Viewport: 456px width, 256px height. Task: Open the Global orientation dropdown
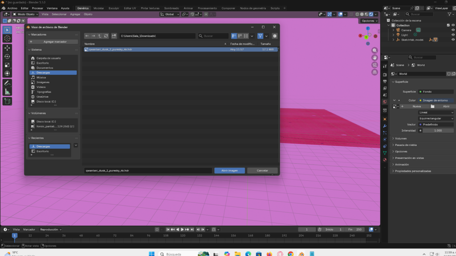(x=170, y=14)
